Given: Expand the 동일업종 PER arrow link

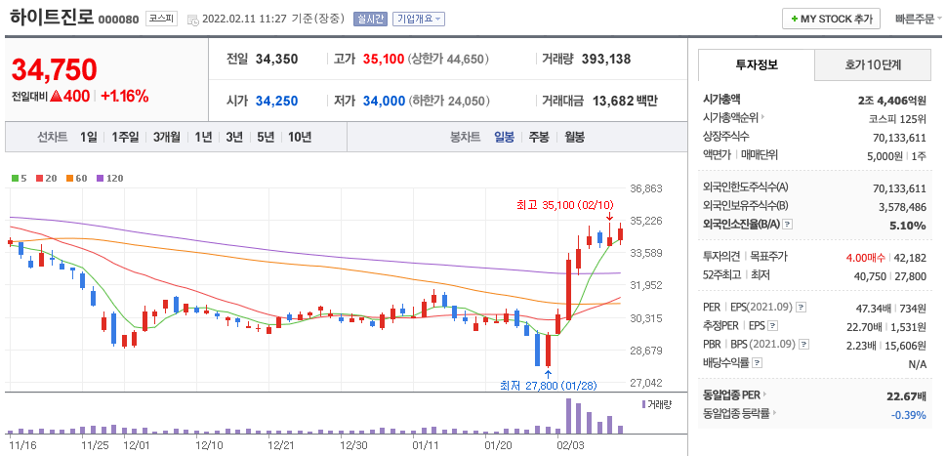Looking at the screenshot, I should (x=765, y=395).
